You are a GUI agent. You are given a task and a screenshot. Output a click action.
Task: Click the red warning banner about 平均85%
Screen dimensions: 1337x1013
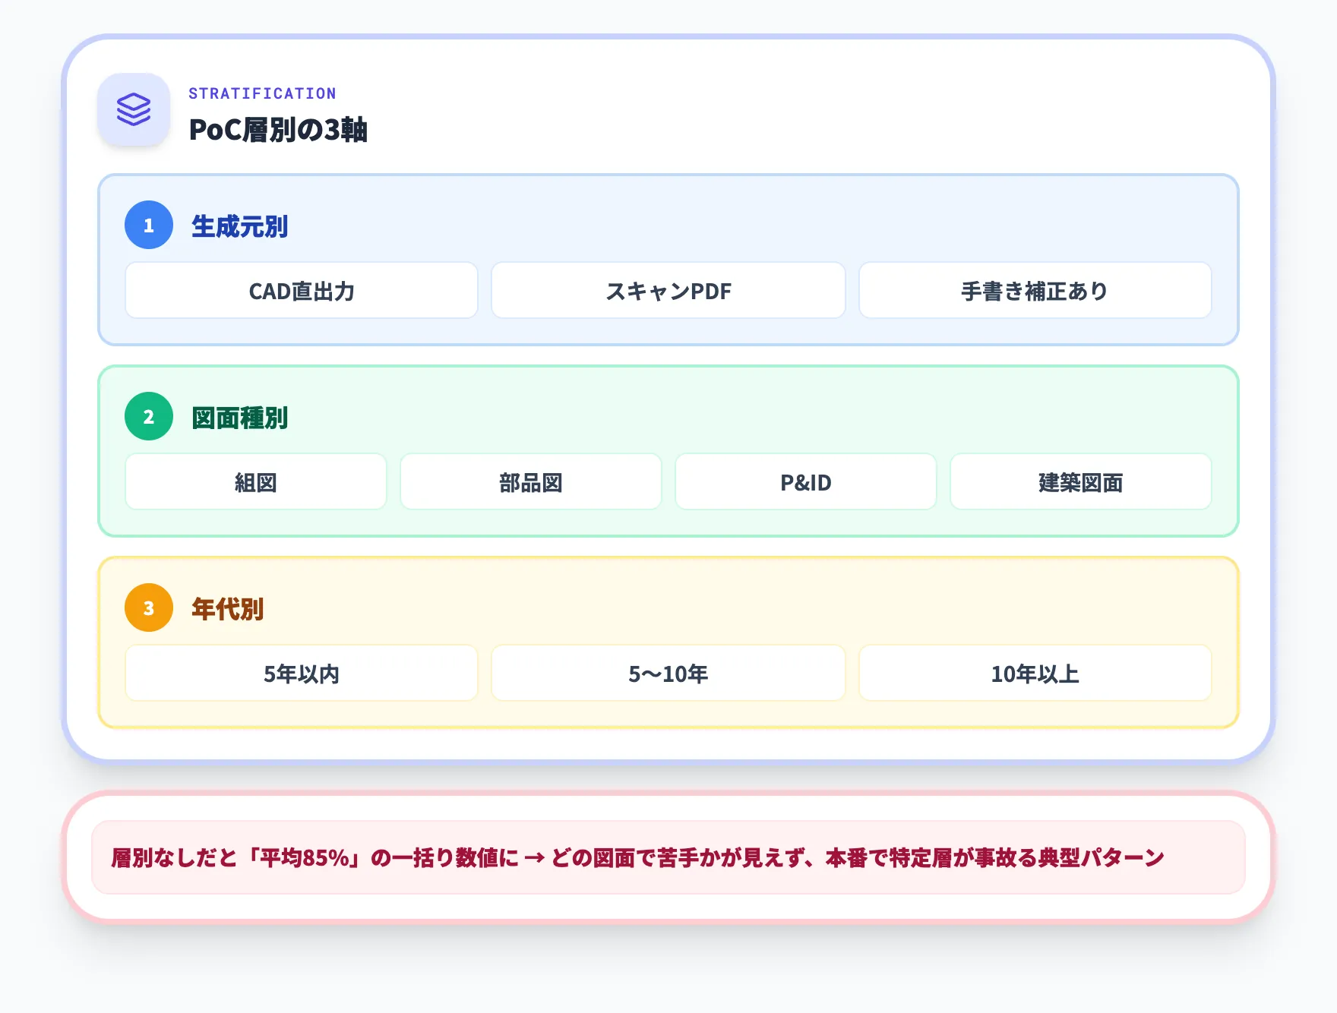pos(668,857)
